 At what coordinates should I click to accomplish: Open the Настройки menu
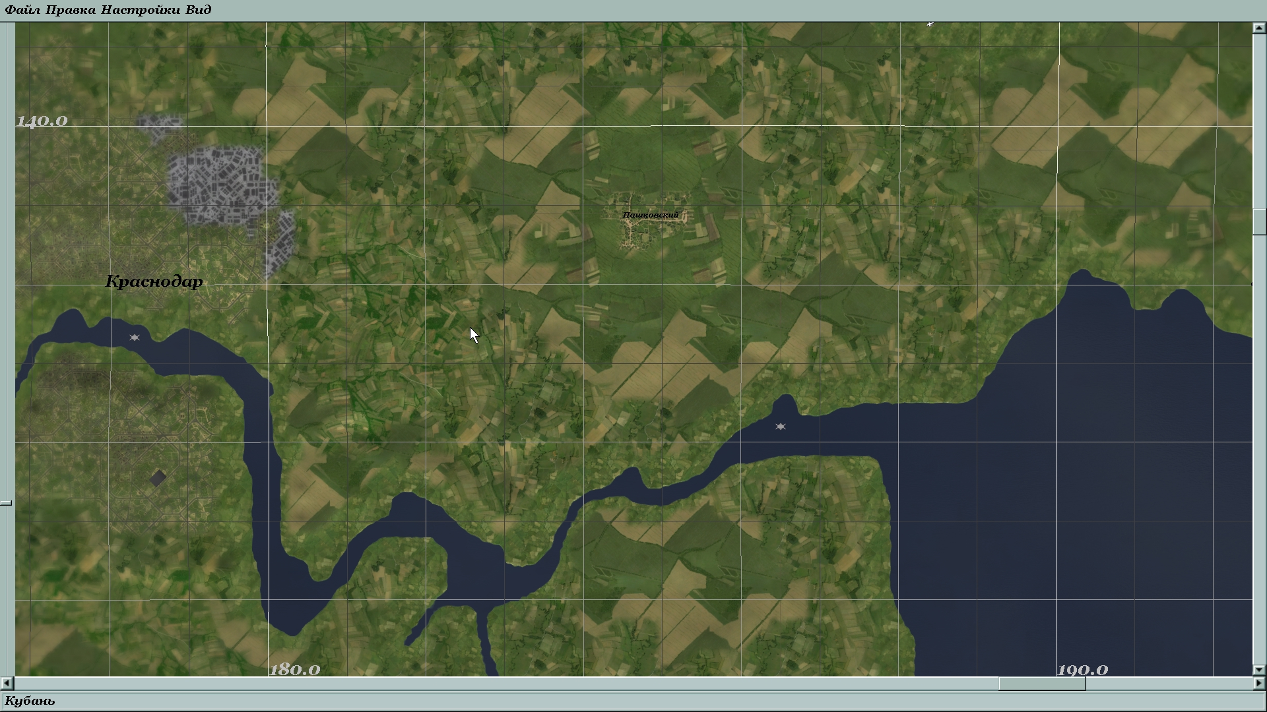click(141, 9)
